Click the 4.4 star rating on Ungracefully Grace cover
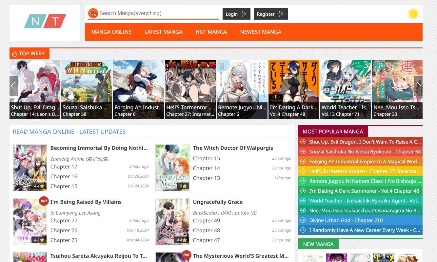437x262 pixels. click(x=182, y=240)
